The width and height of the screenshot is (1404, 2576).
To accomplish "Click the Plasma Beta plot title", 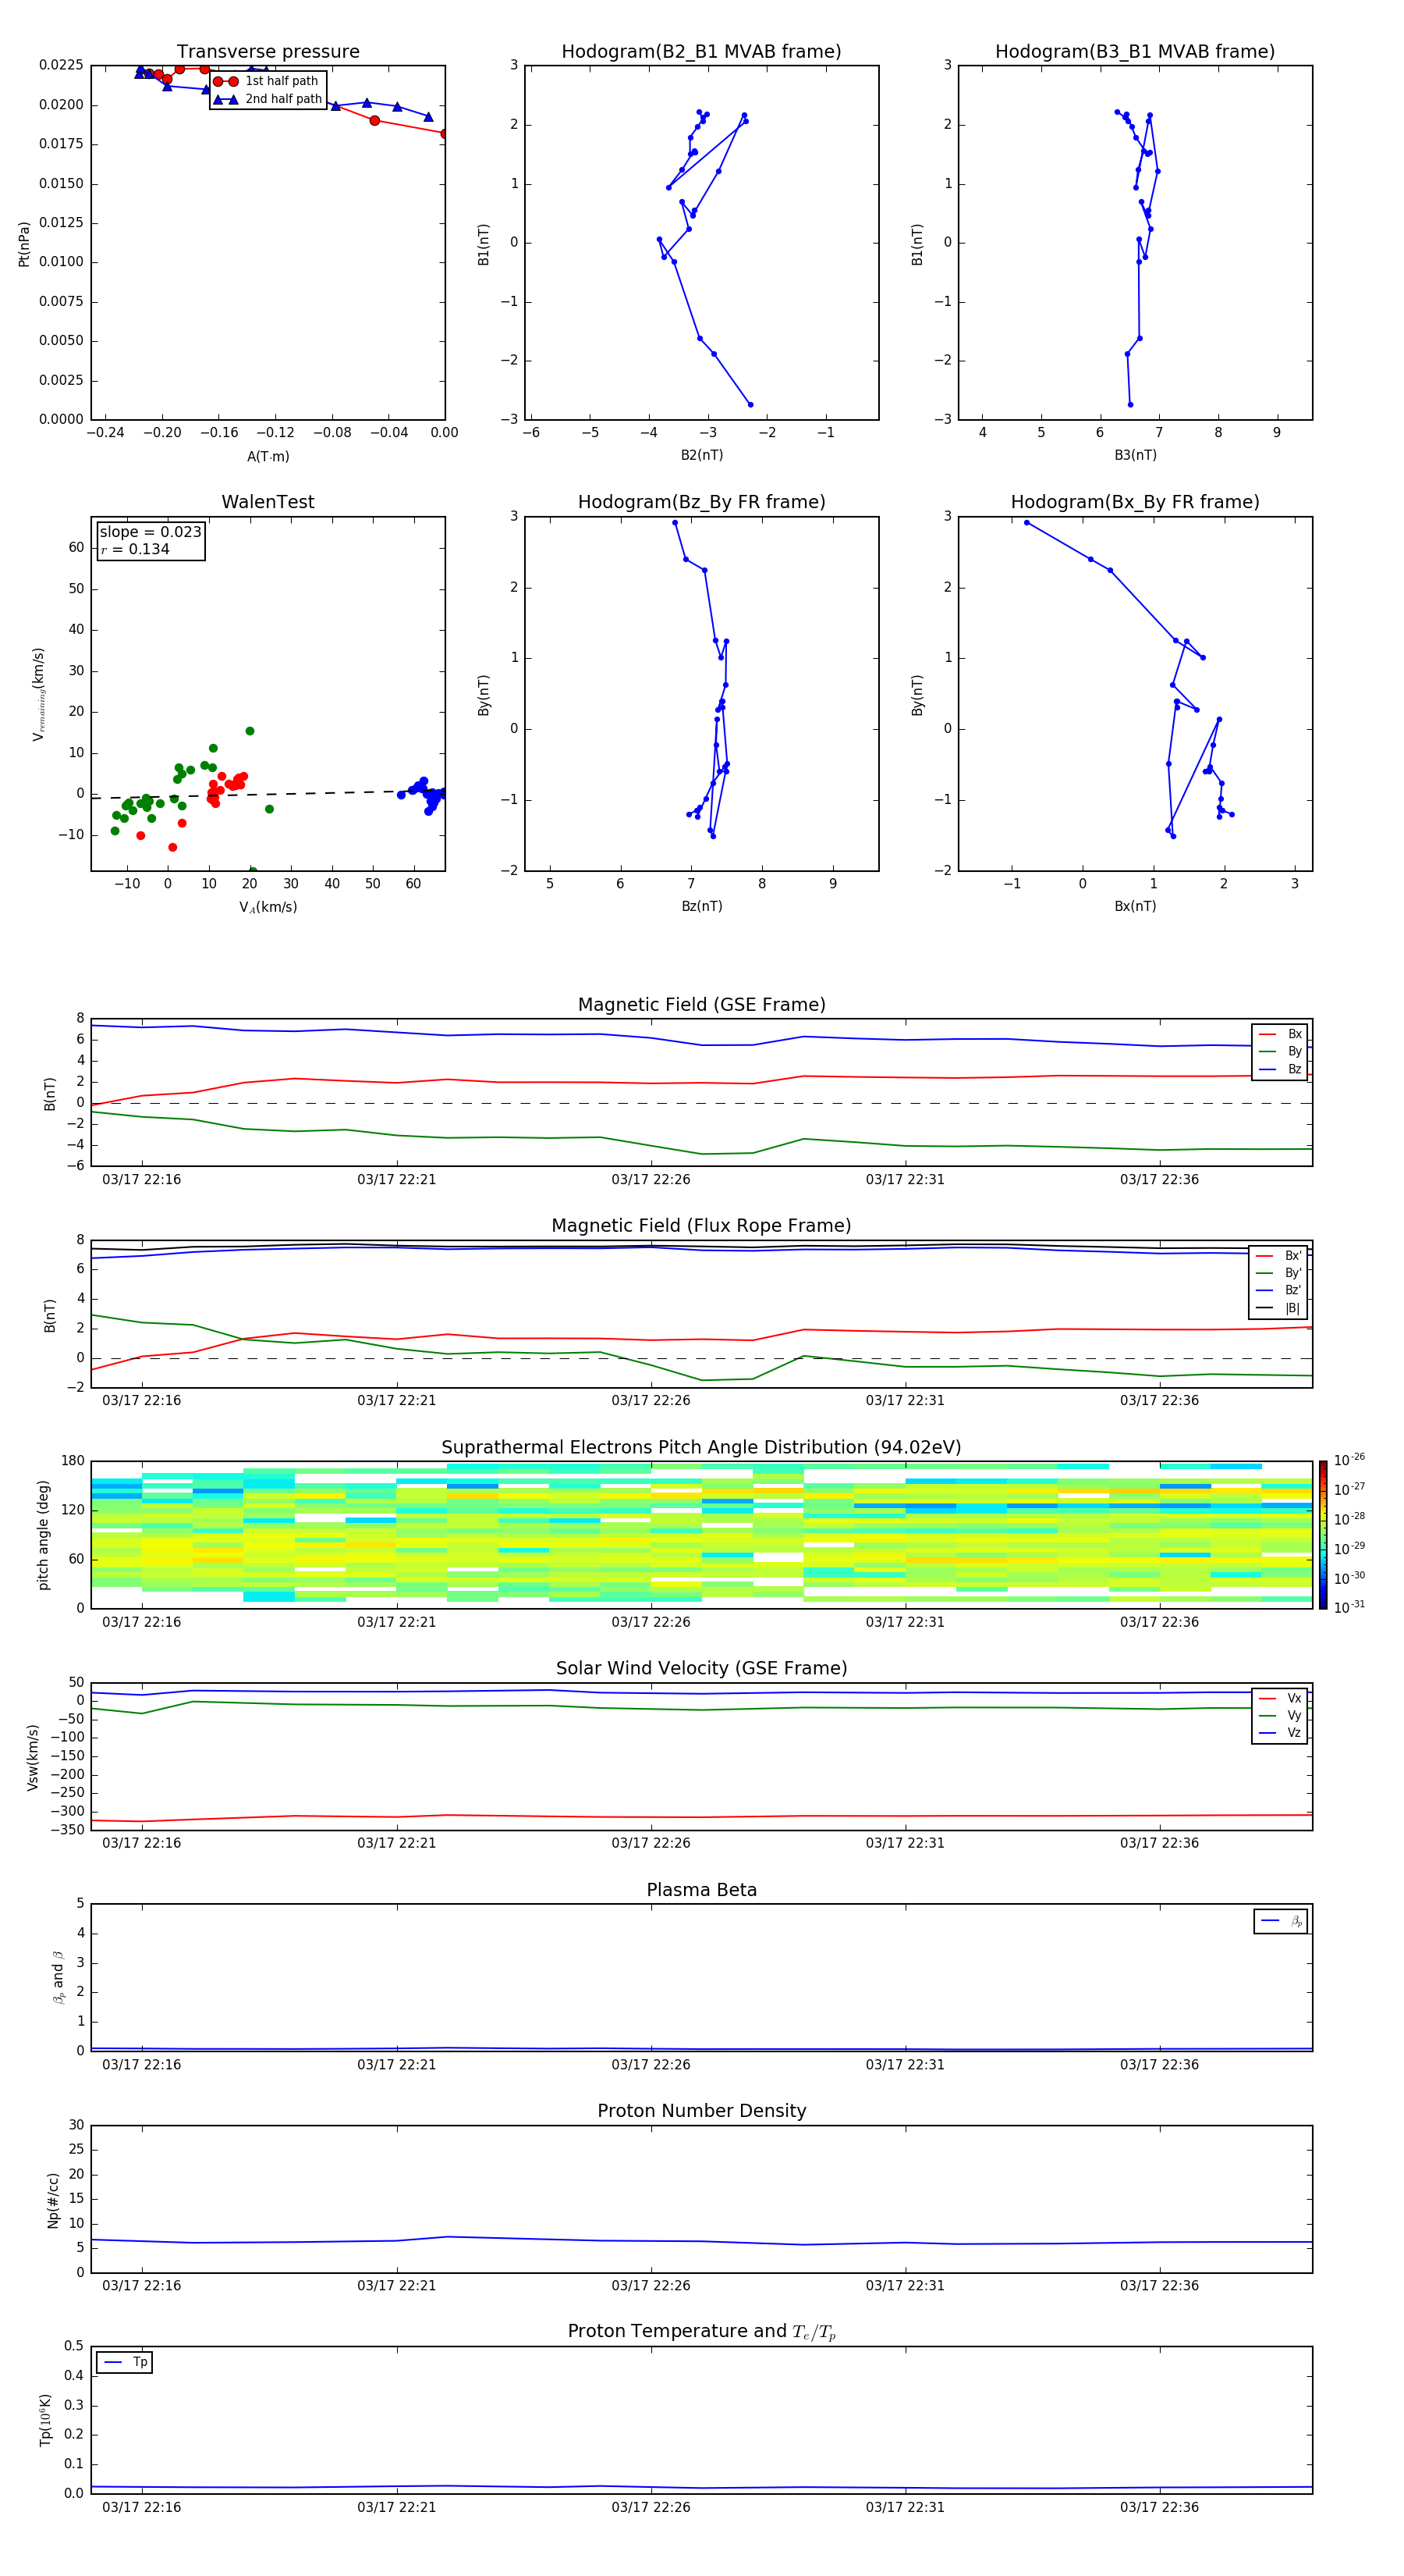I will (x=701, y=1890).
